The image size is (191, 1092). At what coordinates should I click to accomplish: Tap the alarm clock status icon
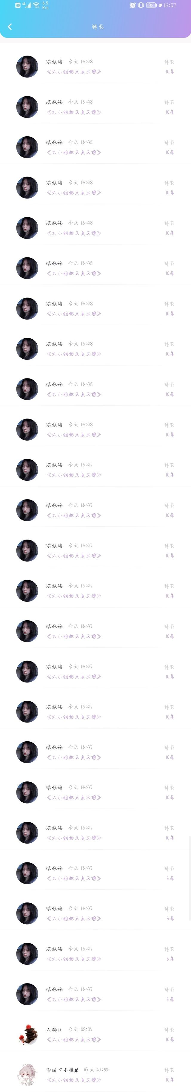(x=133, y=5)
